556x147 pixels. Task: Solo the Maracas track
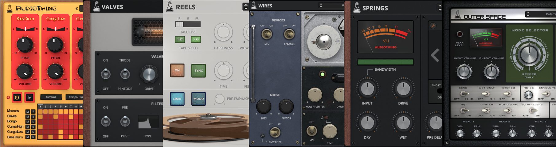(33, 111)
